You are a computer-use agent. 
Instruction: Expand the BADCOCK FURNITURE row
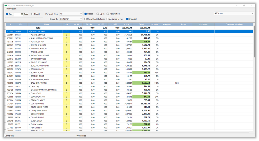[x=29, y=55]
